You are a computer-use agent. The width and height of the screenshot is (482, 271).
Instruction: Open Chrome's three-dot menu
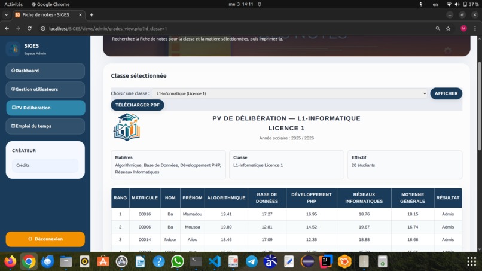(x=475, y=28)
